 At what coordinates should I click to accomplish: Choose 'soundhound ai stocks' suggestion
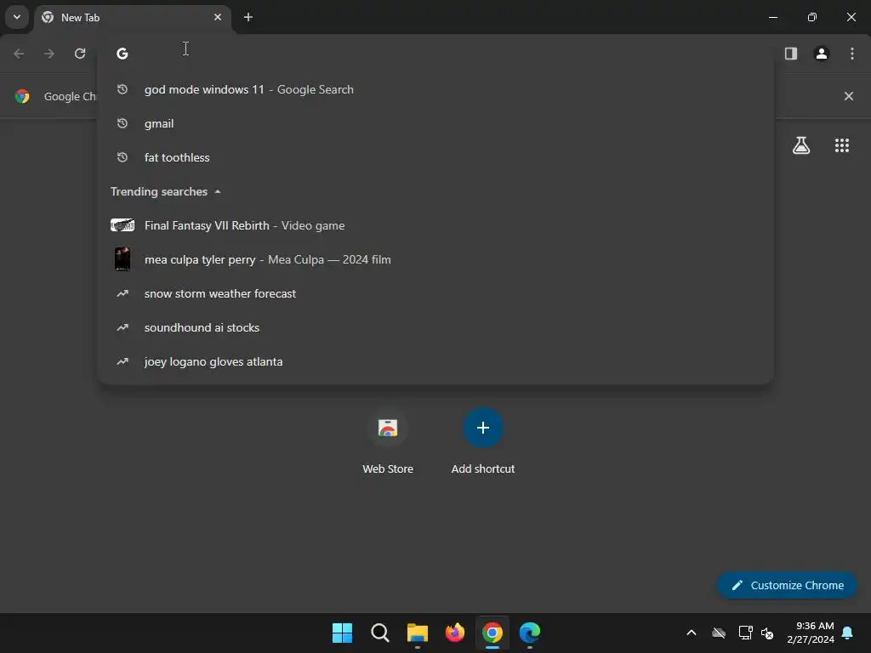[435, 327]
